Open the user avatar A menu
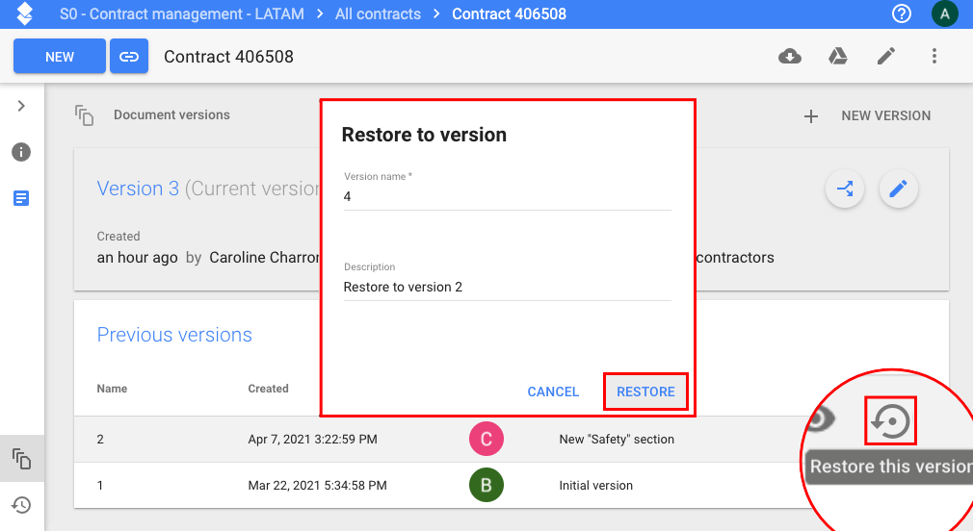This screenshot has height=531, width=973. tap(944, 13)
